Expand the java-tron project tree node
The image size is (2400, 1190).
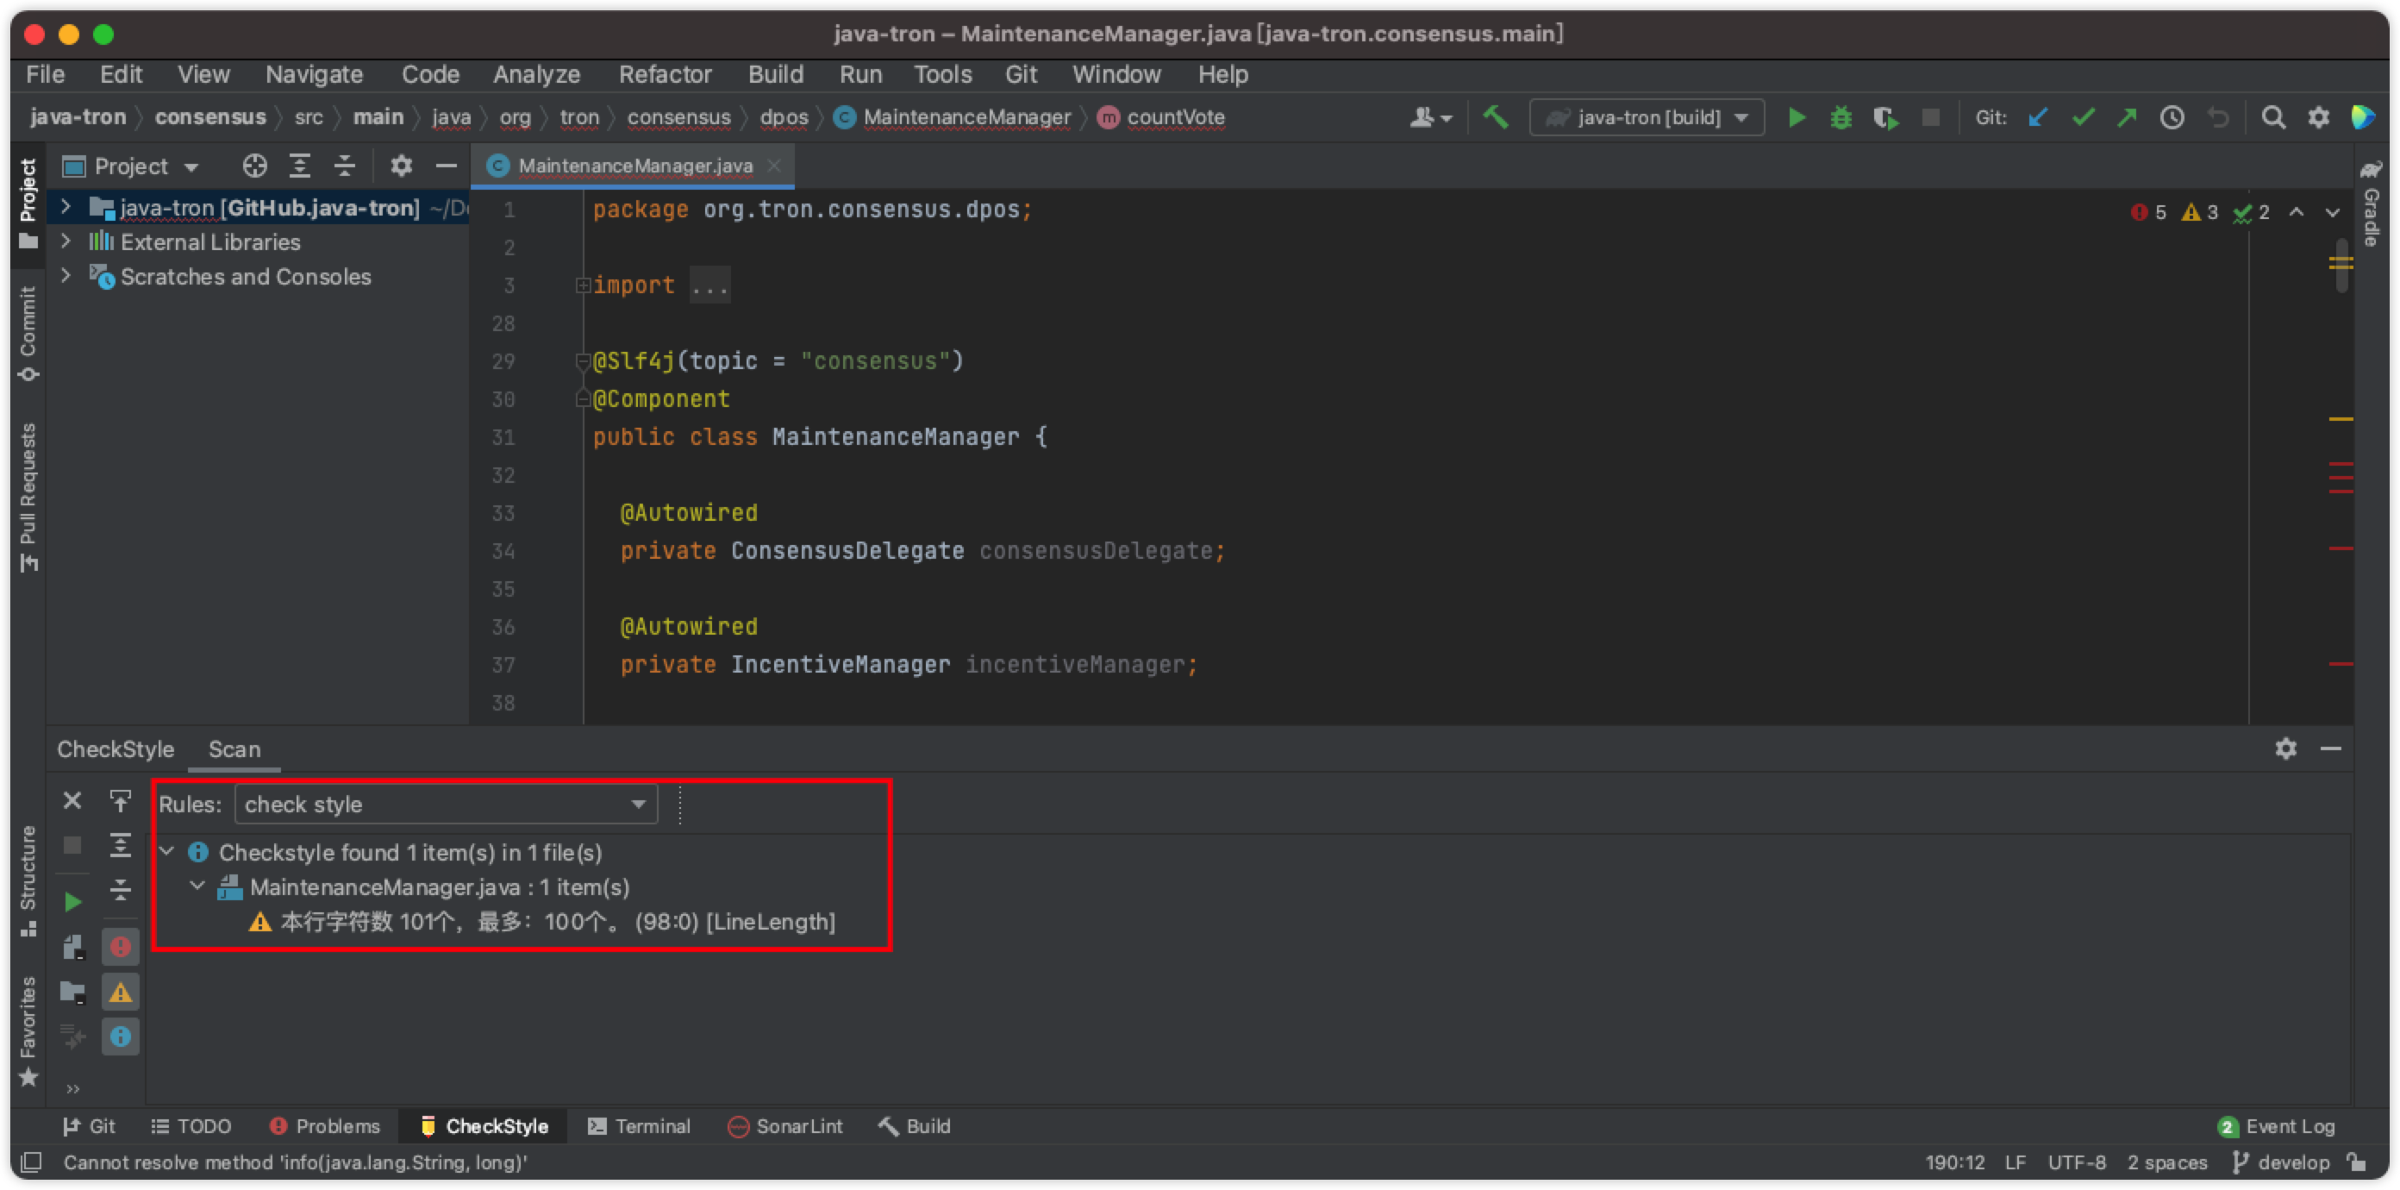[x=66, y=207]
